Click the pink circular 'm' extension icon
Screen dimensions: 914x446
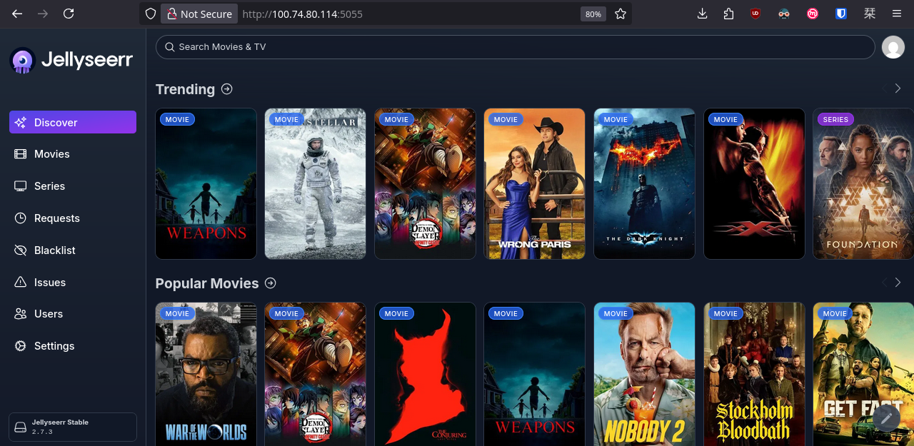tap(813, 14)
